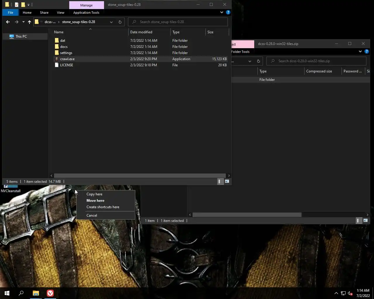Select the LICENSE file

(x=66, y=65)
